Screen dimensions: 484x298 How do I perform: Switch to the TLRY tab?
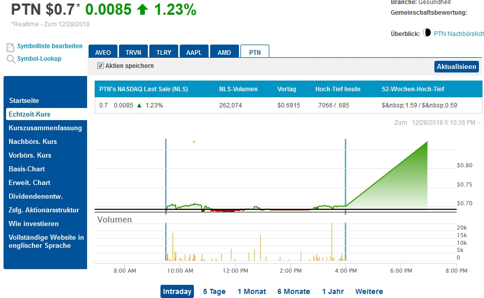click(164, 52)
